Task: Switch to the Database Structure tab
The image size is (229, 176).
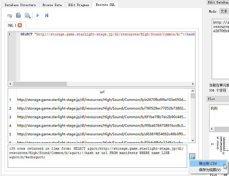Action: pos(20,5)
